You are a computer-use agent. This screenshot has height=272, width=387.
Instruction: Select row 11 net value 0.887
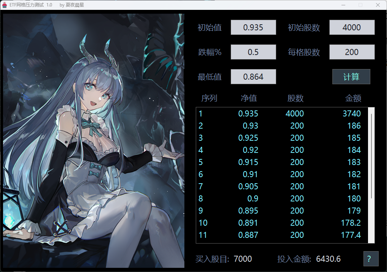click(248, 235)
